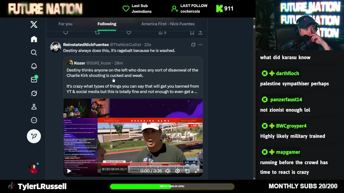This screenshot has width=344, height=193.
Task: Open the Notifications bell icon
Action: tap(34, 66)
